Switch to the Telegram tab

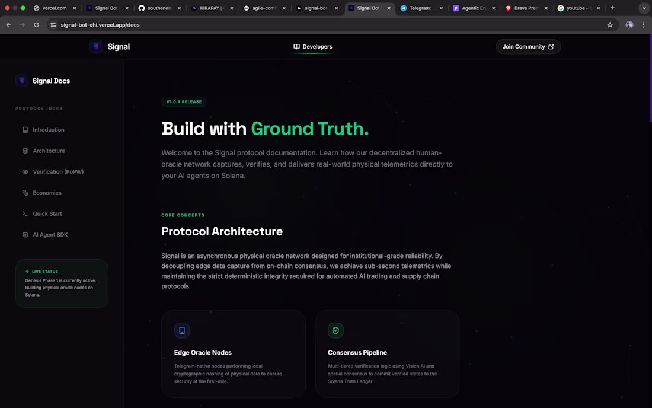[x=421, y=8]
